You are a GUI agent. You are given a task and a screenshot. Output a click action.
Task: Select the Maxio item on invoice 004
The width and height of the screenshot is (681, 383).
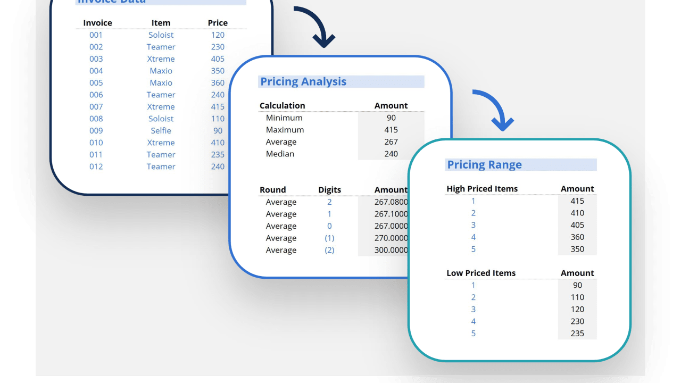161,71
